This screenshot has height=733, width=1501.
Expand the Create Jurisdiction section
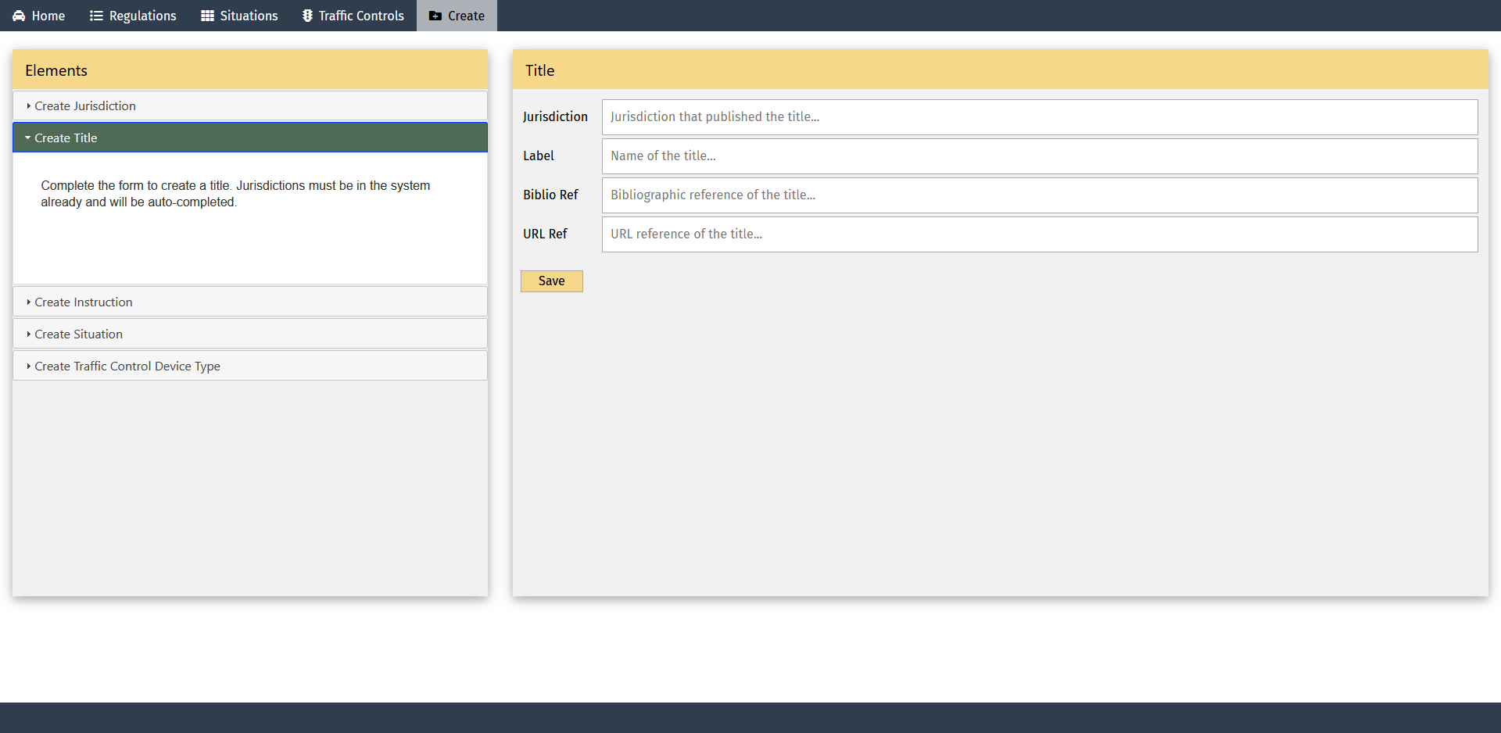[250, 105]
